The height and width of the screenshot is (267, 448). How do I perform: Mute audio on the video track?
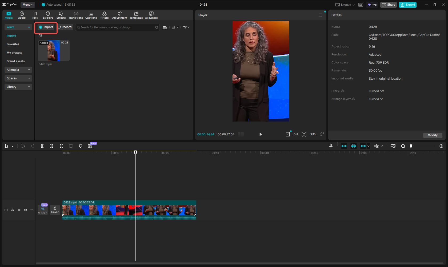(25, 210)
